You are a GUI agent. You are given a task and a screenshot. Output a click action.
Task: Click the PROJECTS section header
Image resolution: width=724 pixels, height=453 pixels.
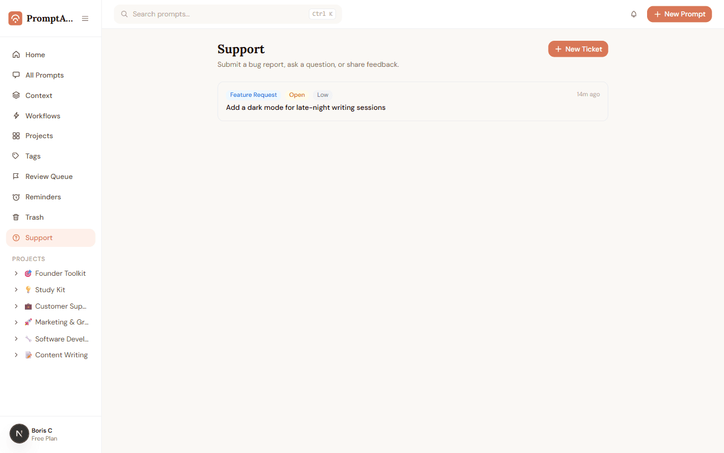tap(28, 259)
